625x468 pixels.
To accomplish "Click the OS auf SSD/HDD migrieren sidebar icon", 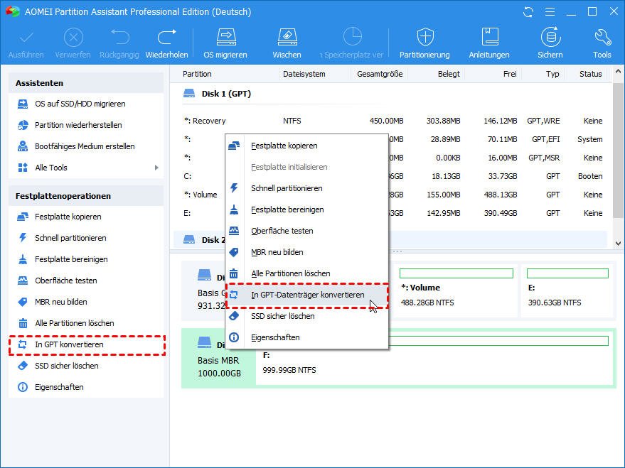I will (23, 104).
